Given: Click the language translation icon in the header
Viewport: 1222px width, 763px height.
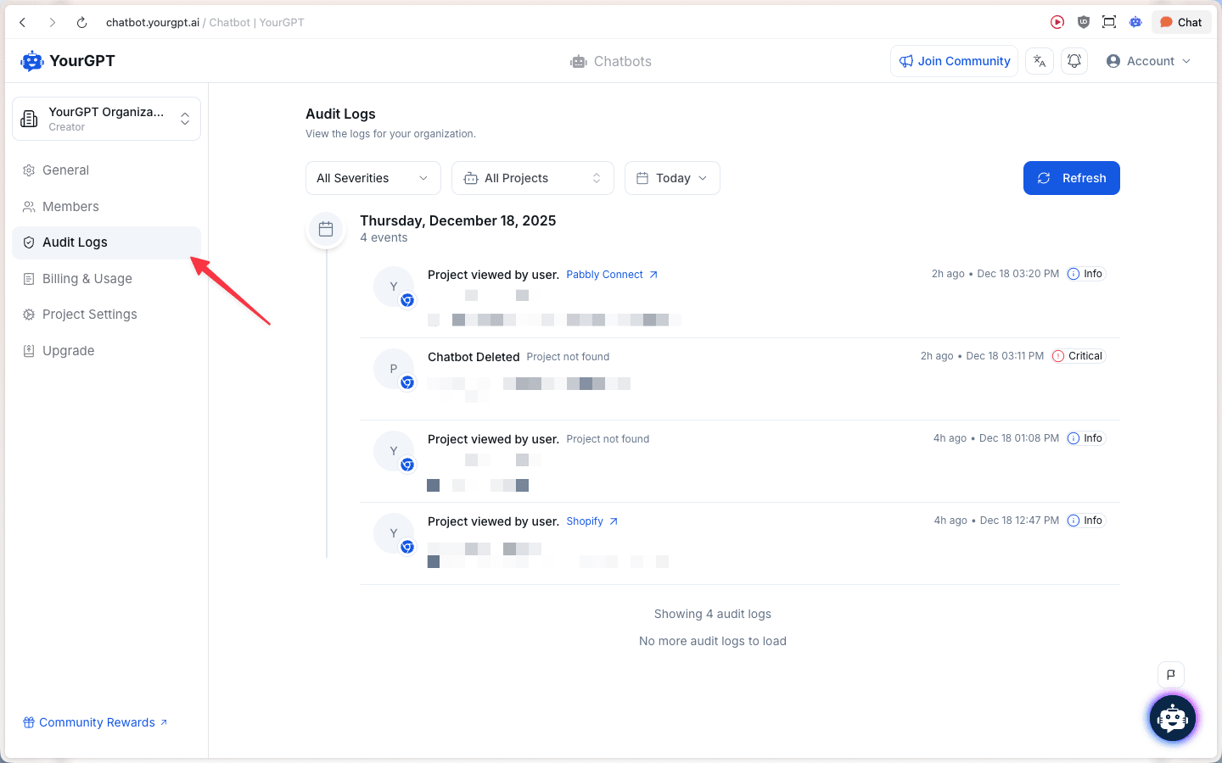Looking at the screenshot, I should [x=1040, y=60].
